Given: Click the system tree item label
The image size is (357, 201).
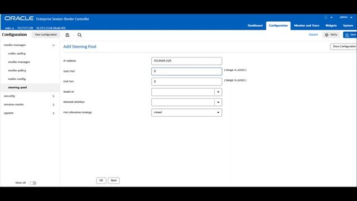Looking at the screenshot, I should pyautogui.click(x=9, y=113).
